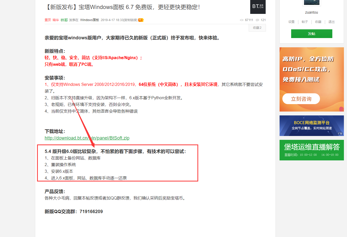This screenshot has width=347, height=237.
Task: Open the zuantou username link
Action: [311, 12]
